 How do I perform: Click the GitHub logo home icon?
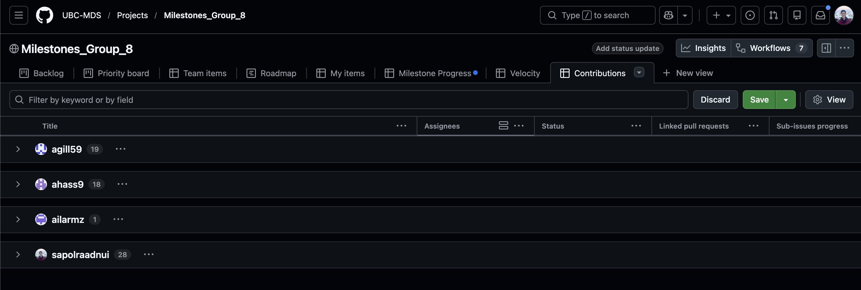click(x=44, y=15)
